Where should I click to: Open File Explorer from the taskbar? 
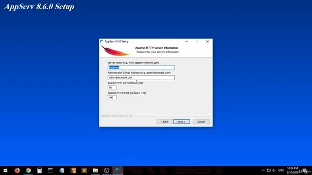pyautogui.click(x=96, y=171)
